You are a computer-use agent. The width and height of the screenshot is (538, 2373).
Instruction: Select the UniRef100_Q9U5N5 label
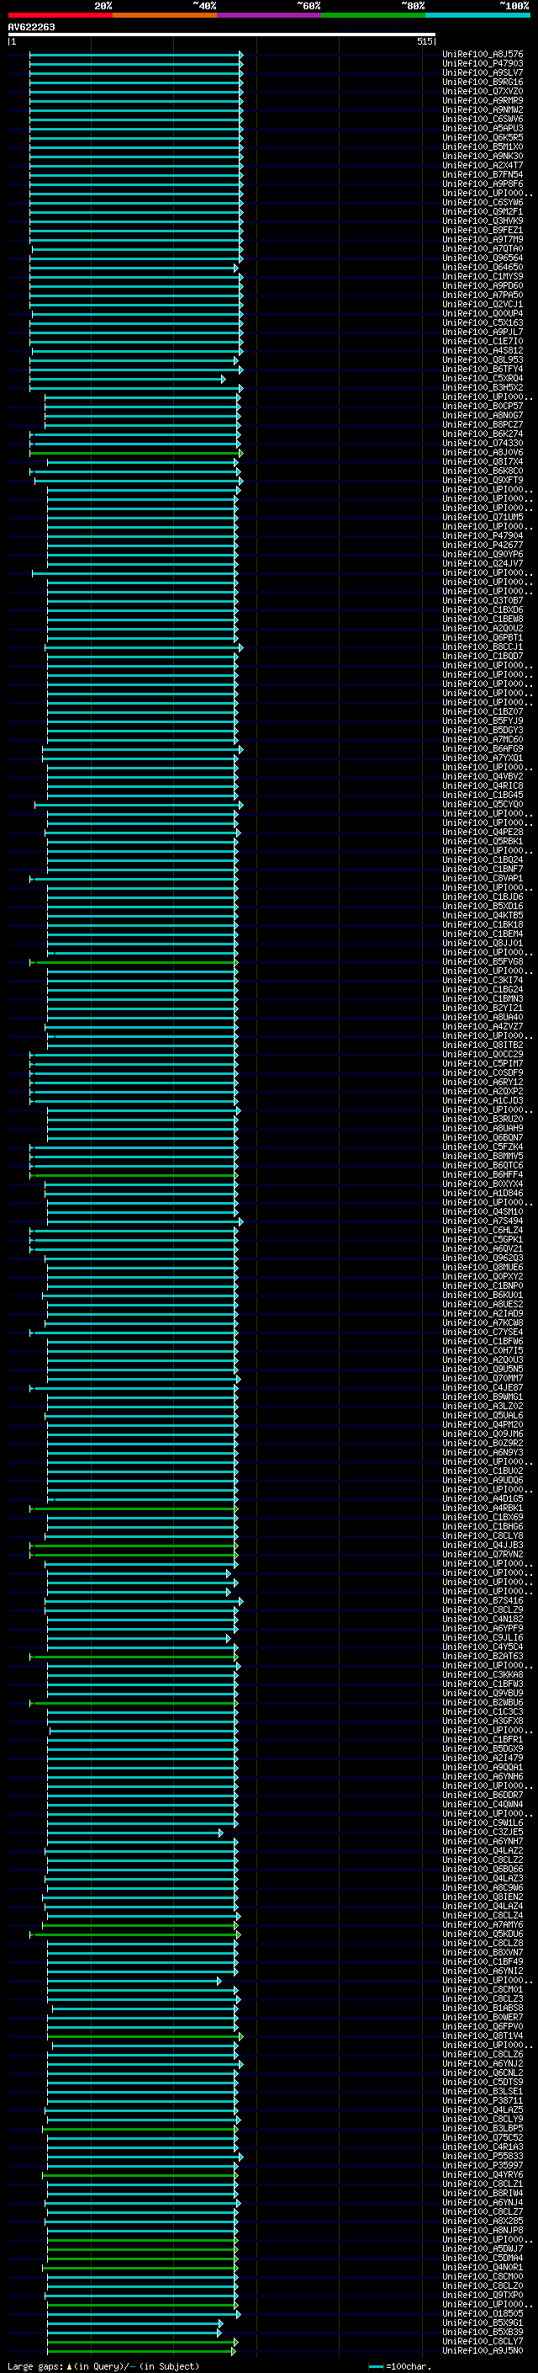483,1369
